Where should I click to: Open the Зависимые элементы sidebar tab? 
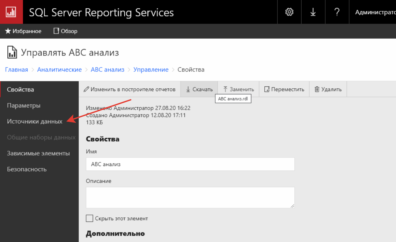coord(39,153)
